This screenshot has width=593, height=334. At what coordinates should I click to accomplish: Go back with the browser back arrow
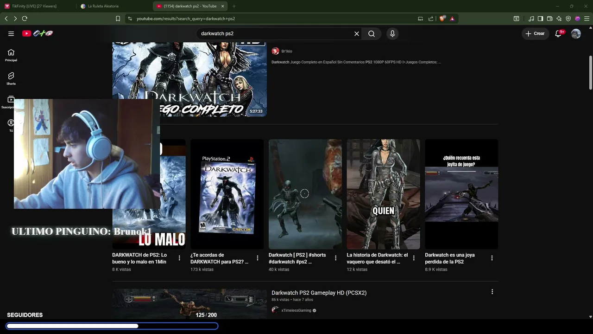pyautogui.click(x=6, y=19)
